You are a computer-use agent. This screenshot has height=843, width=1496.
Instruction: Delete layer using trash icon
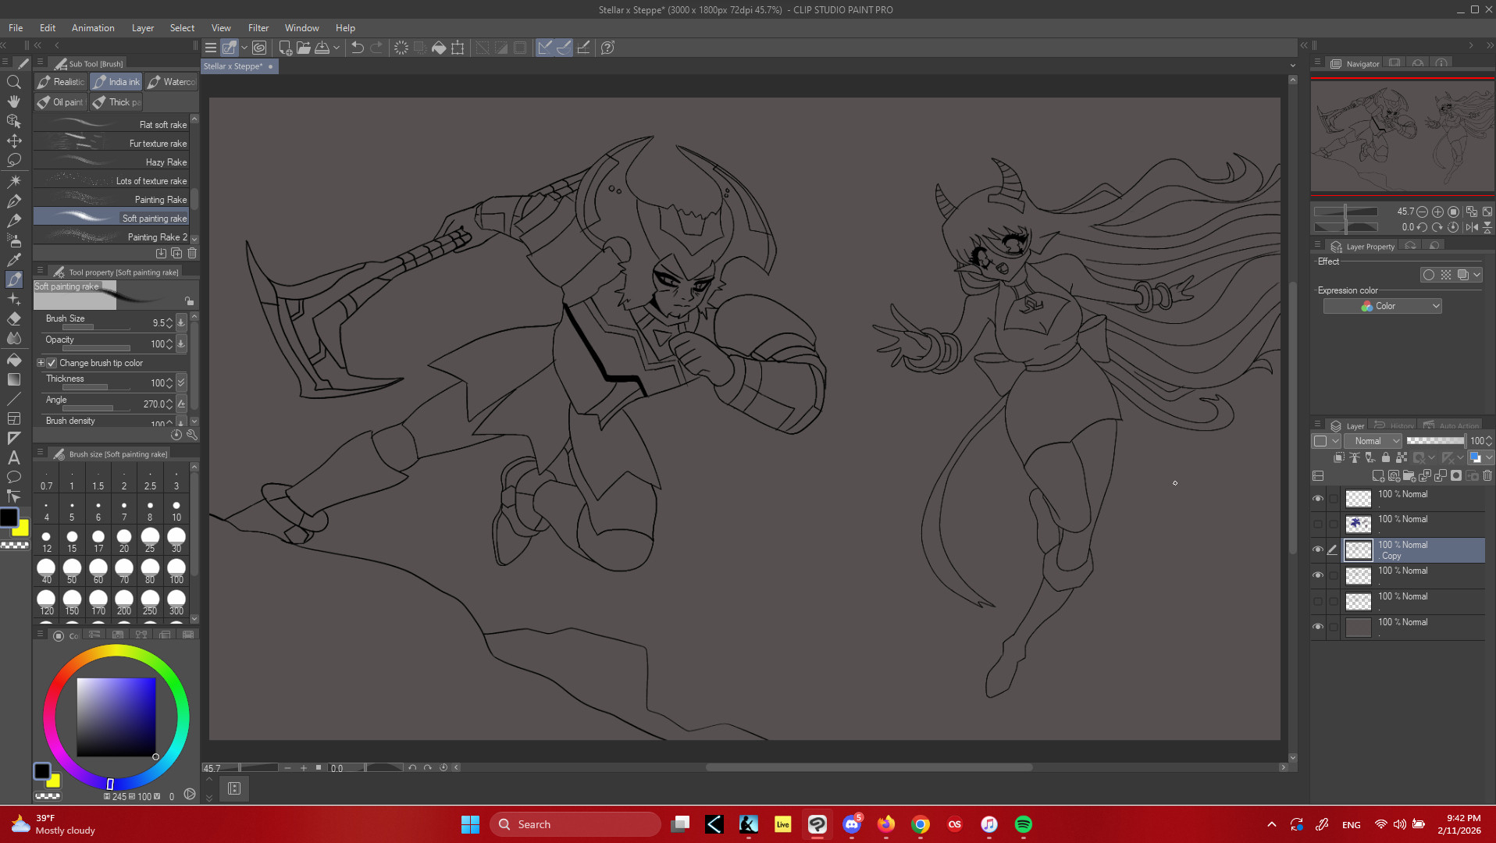[x=1487, y=475]
